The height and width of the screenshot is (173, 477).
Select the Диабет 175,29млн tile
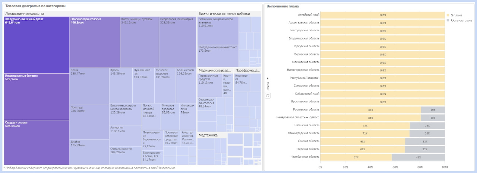pyautogui.click(x=89, y=152)
